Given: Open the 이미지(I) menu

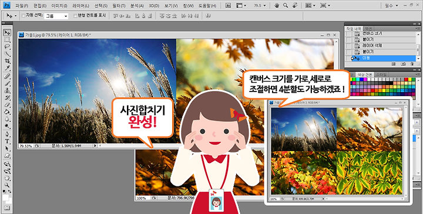Looking at the screenshot, I should click(59, 6).
